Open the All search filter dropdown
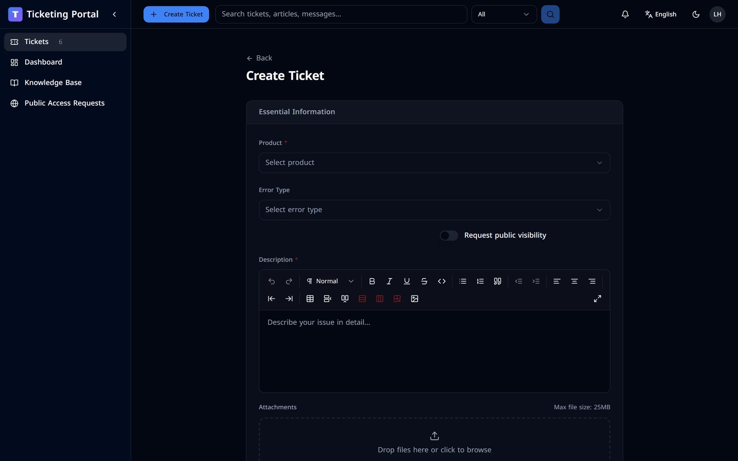Screen dimensions: 738x461 [504, 14]
